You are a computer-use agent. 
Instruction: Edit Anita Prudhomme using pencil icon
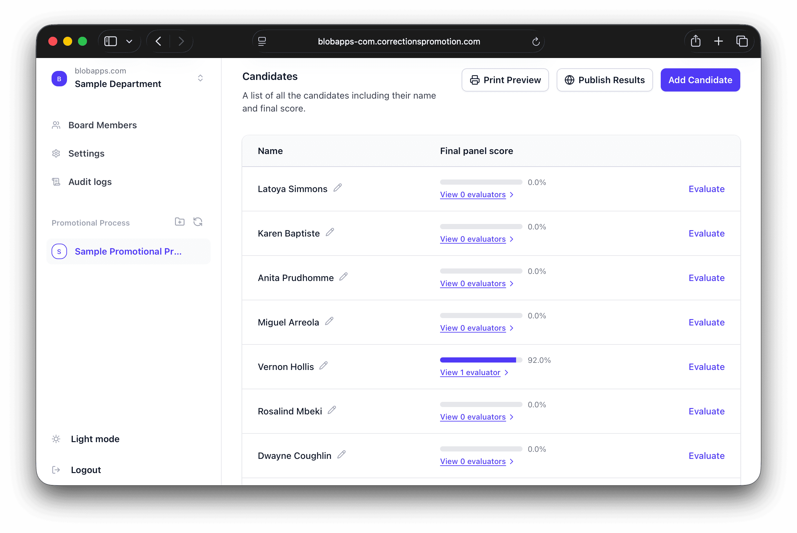(x=343, y=277)
